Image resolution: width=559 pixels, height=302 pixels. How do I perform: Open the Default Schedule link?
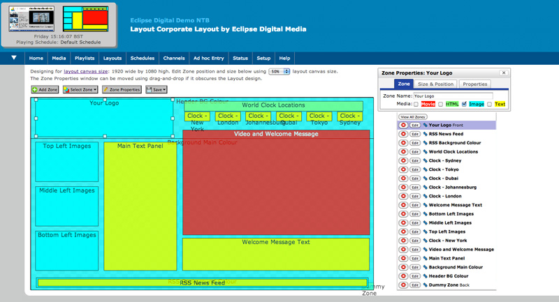point(80,43)
